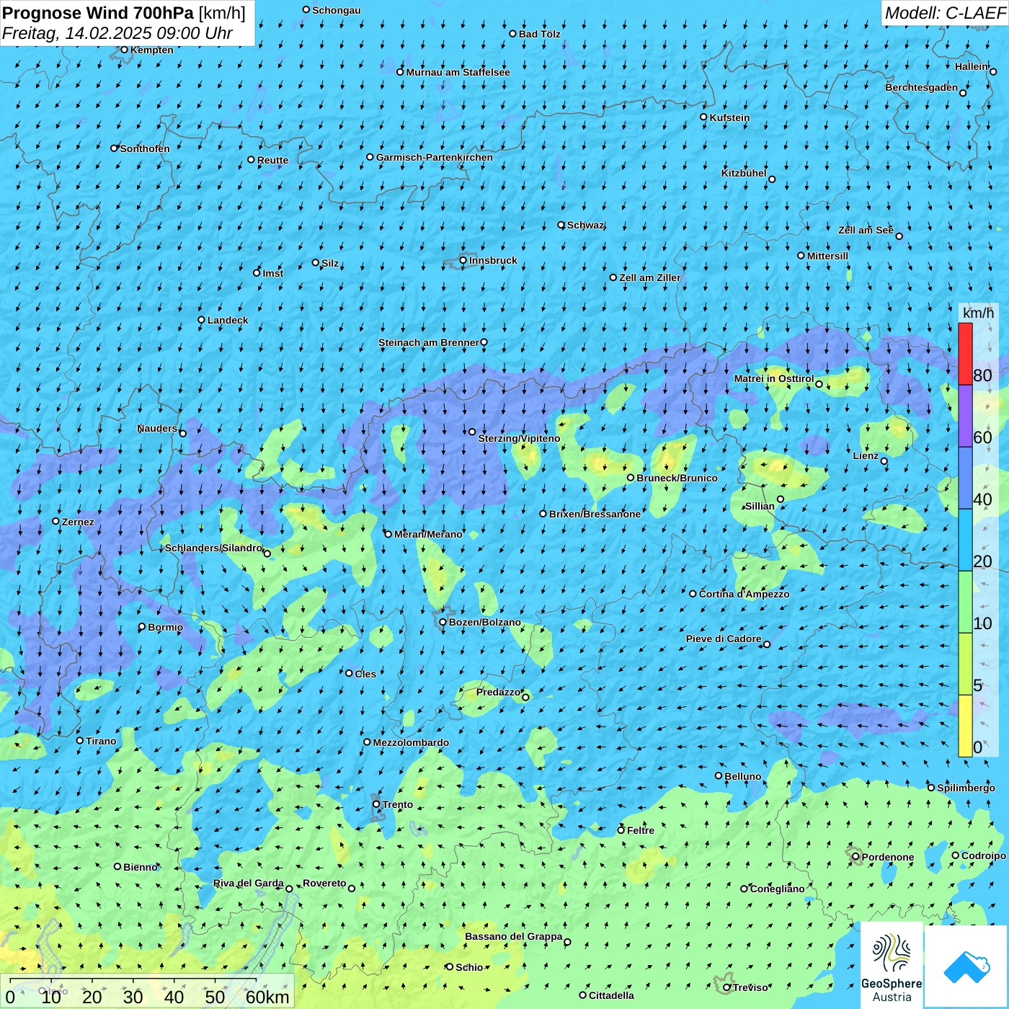The height and width of the screenshot is (1009, 1009).
Task: Click the Bormio city marker
Action: (x=142, y=627)
